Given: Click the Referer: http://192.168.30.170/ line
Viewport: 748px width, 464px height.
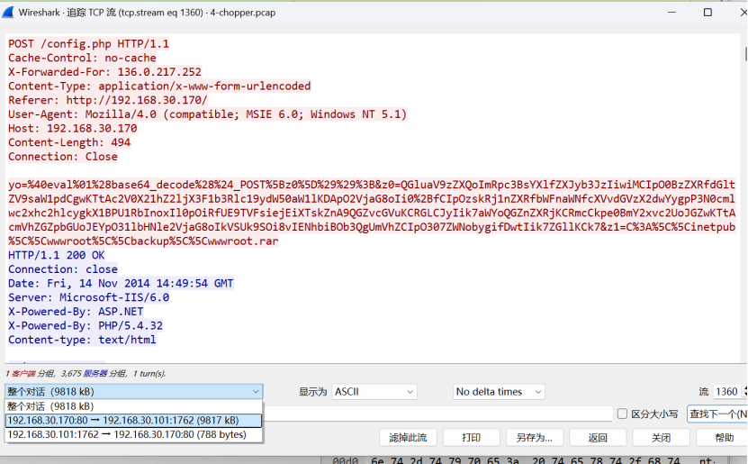Looking at the screenshot, I should [x=108, y=100].
